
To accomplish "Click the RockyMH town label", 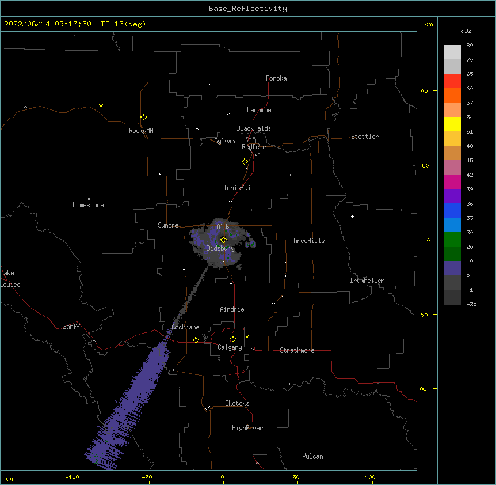I will point(141,131).
